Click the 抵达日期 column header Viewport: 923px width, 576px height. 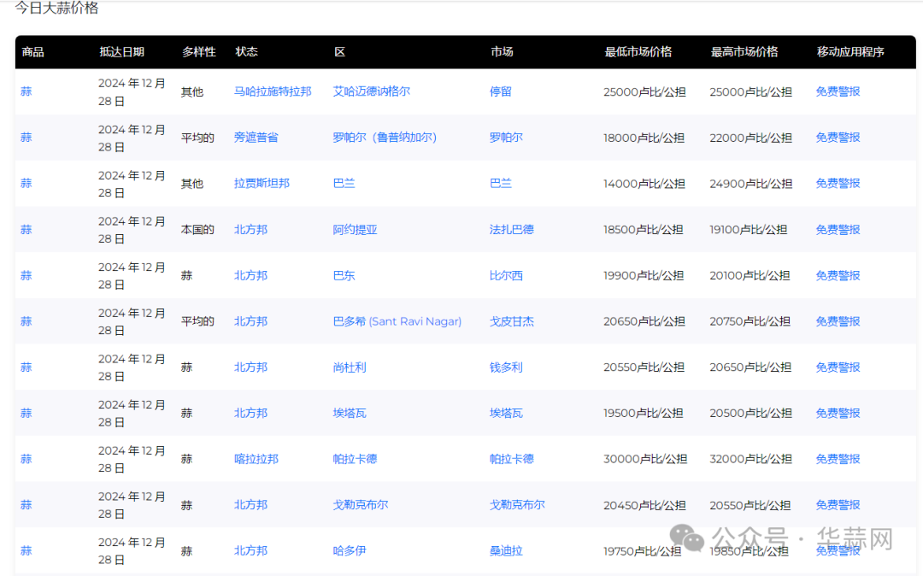[122, 52]
